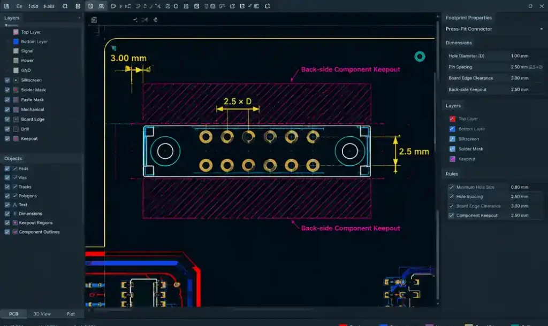
Task: Toggle the Hole Spacing rule checkbox
Action: pos(451,197)
